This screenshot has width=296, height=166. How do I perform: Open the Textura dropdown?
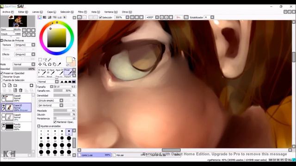tap(33, 45)
